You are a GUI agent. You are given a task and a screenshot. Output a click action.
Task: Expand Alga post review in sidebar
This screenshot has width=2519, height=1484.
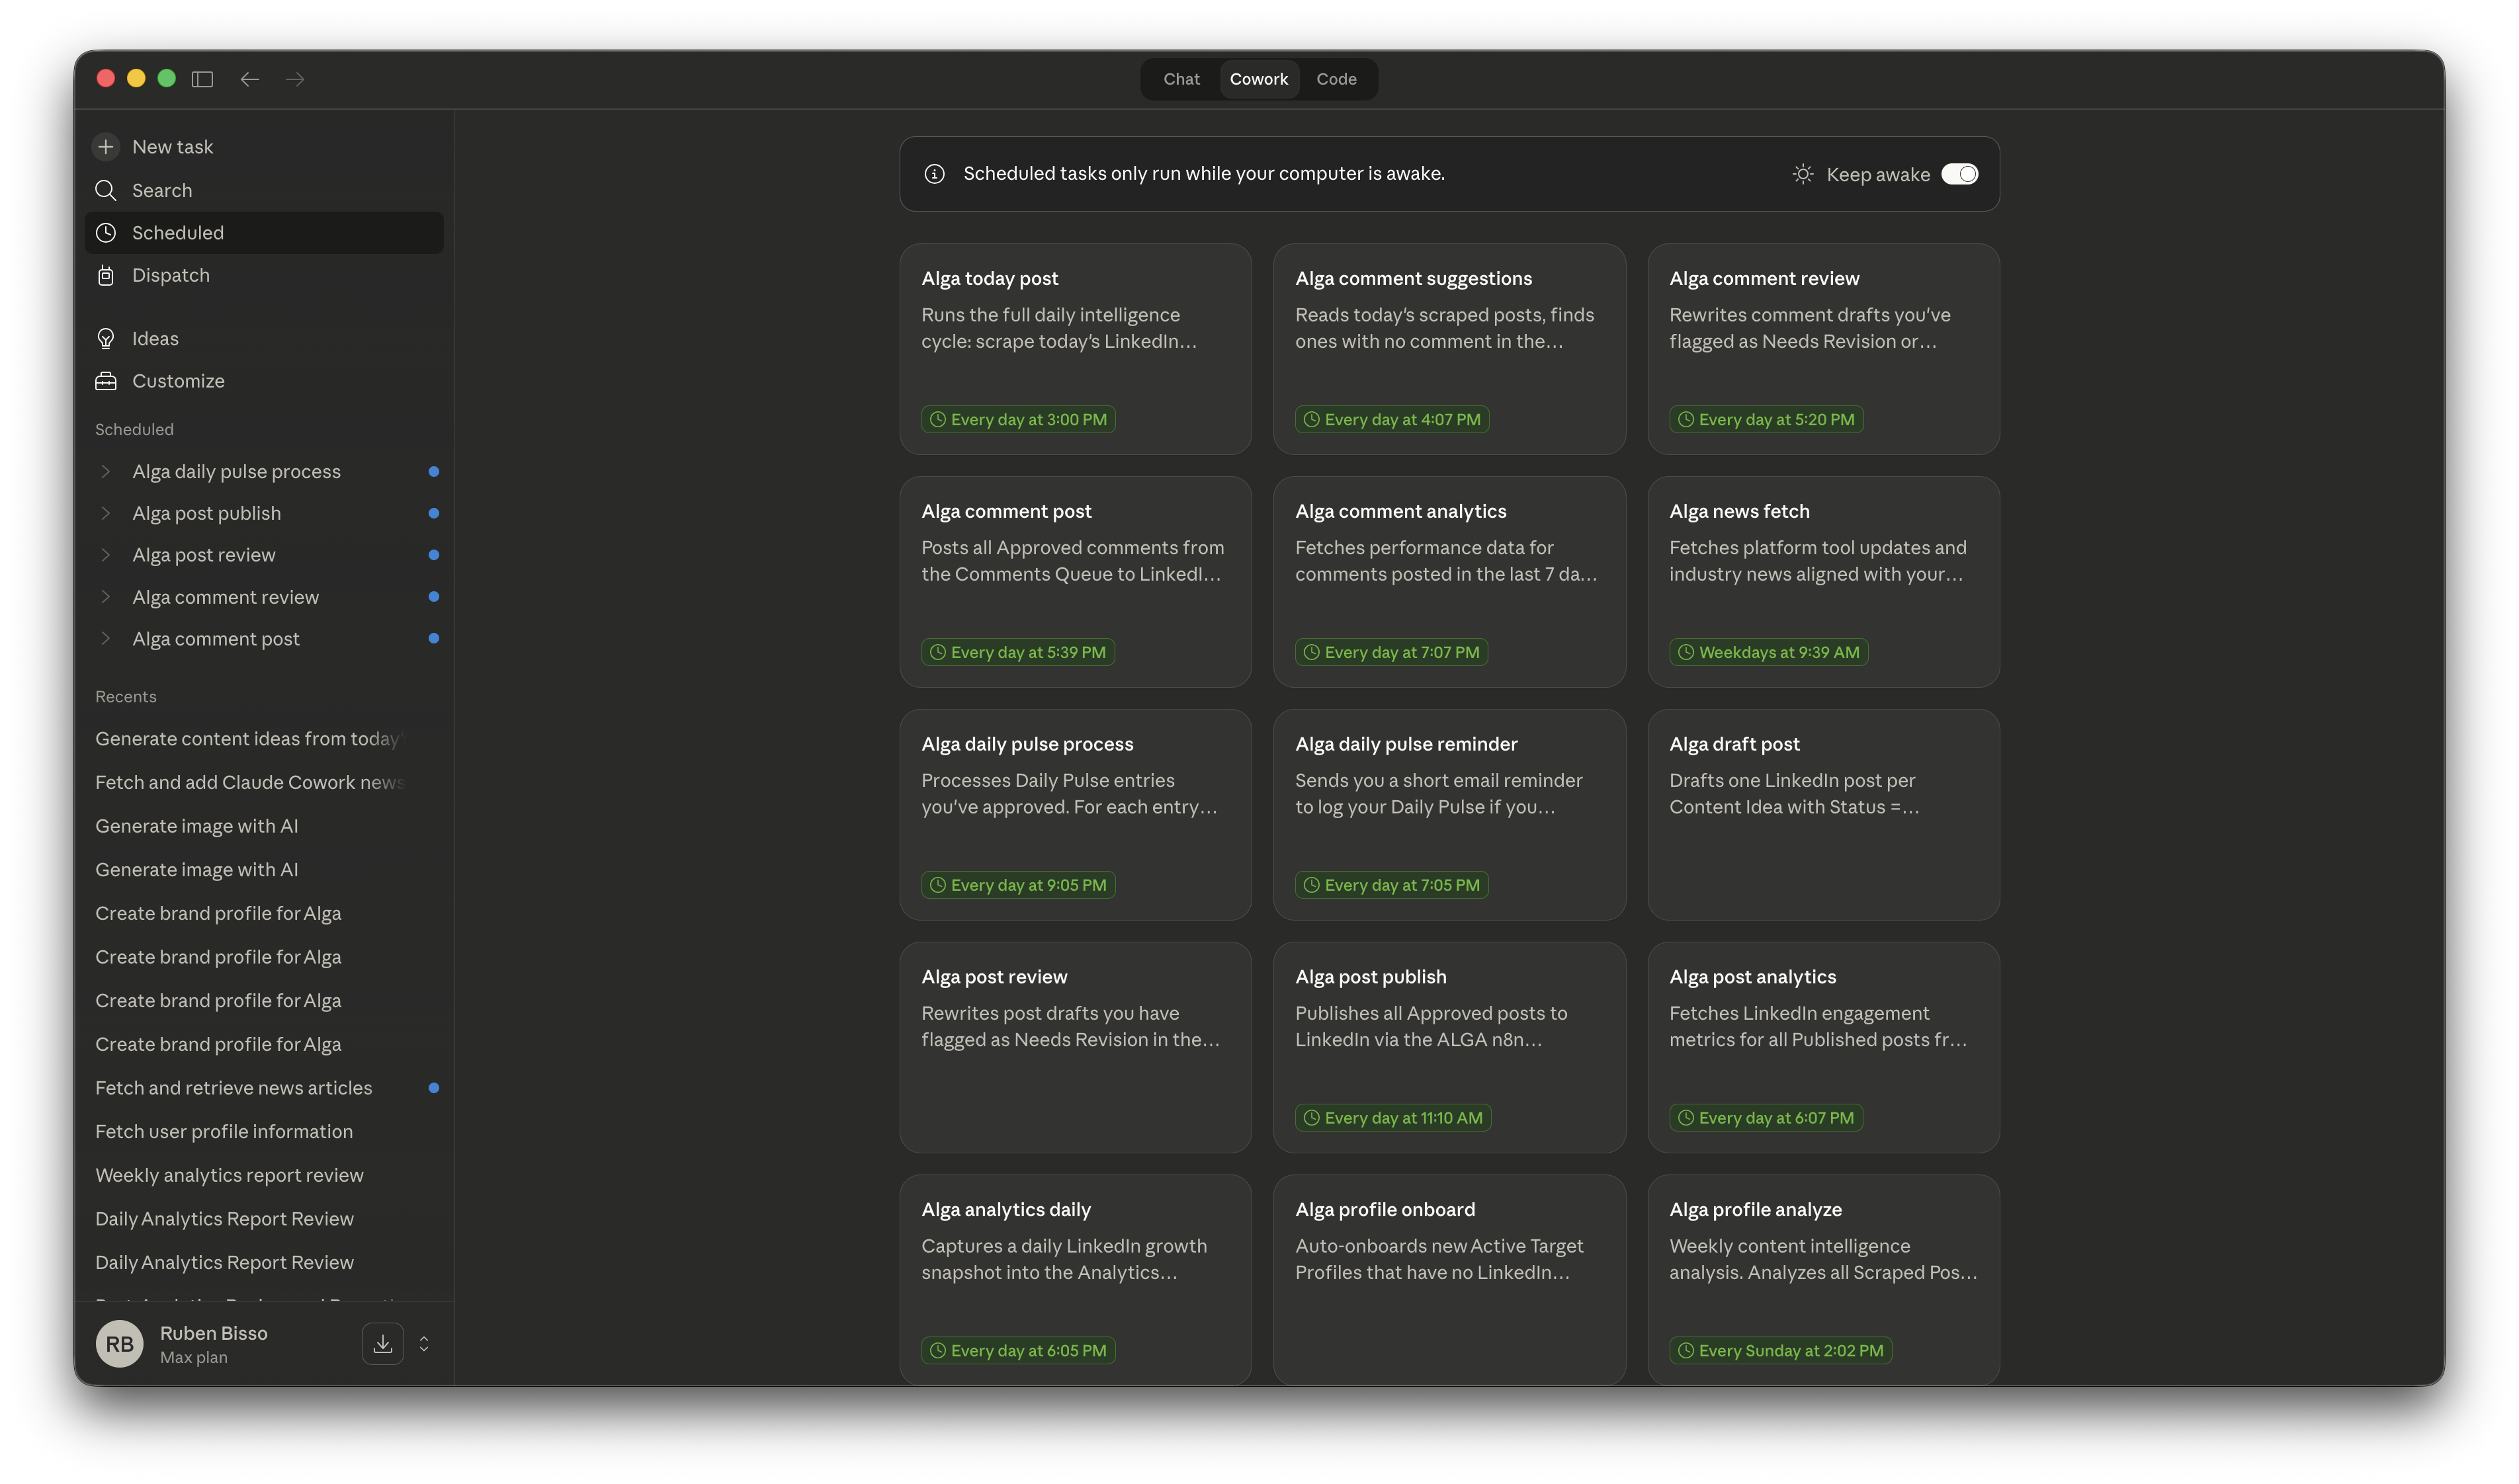coord(106,555)
